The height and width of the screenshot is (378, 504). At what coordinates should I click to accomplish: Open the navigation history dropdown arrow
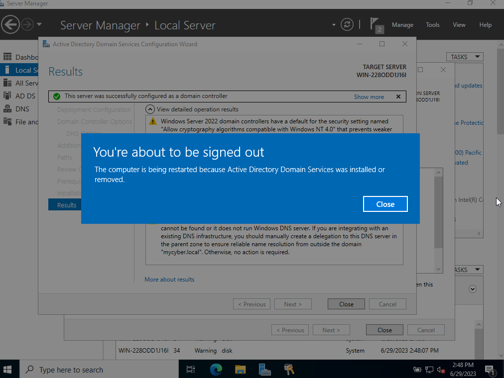[39, 24]
